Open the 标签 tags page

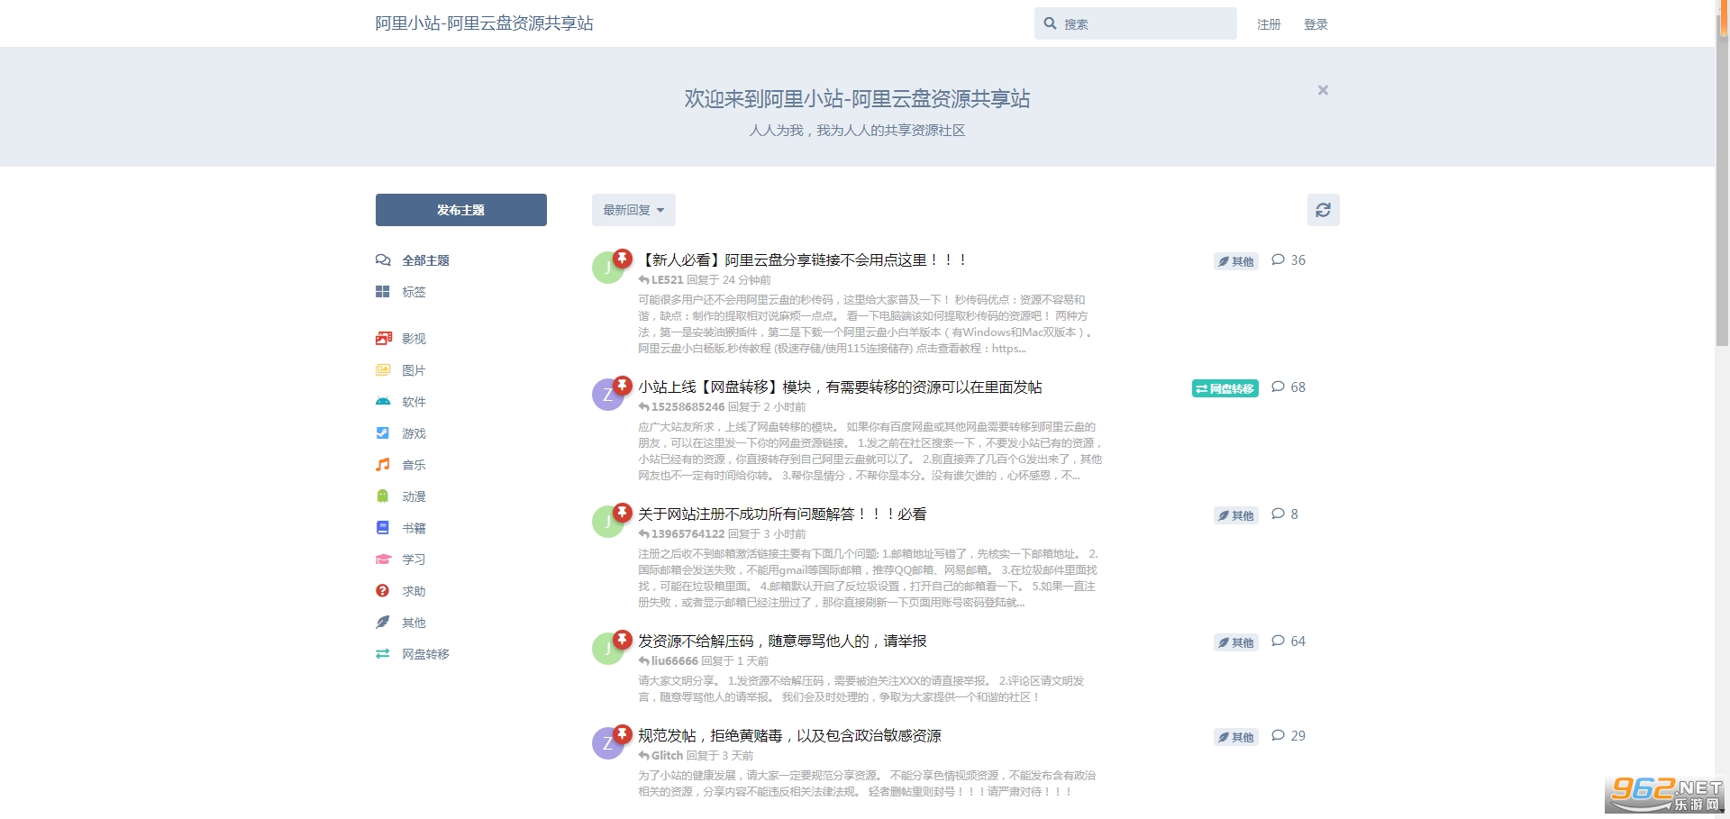pyautogui.click(x=414, y=292)
